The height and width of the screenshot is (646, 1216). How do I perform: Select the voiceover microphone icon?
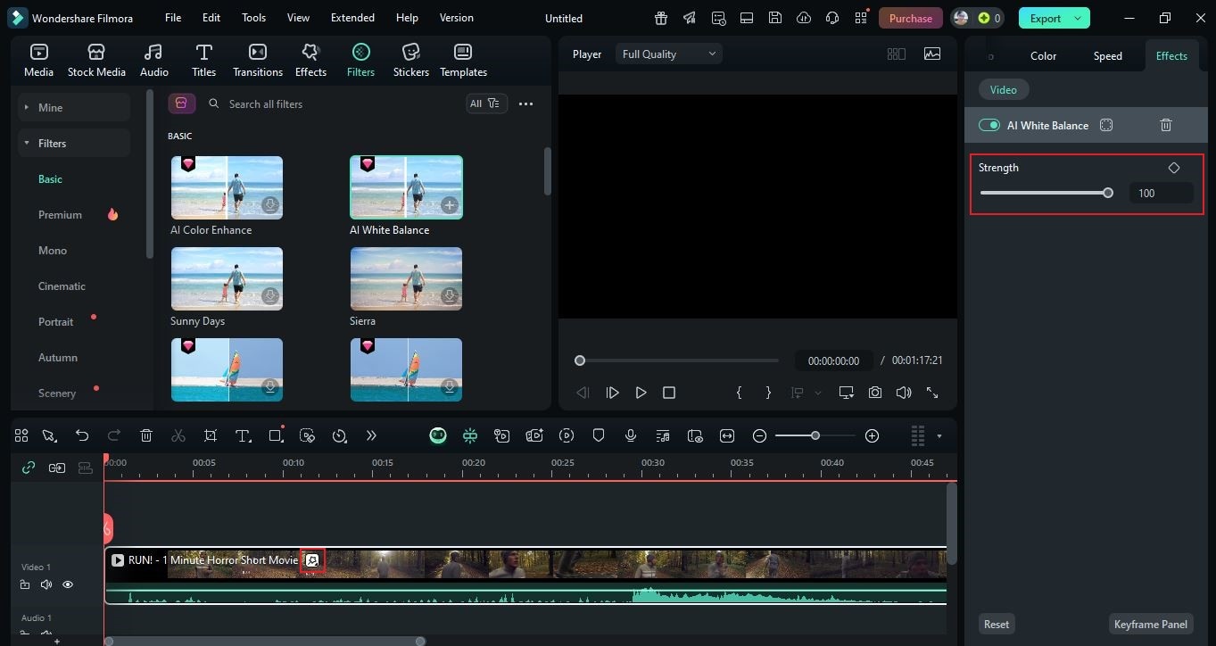(631, 435)
